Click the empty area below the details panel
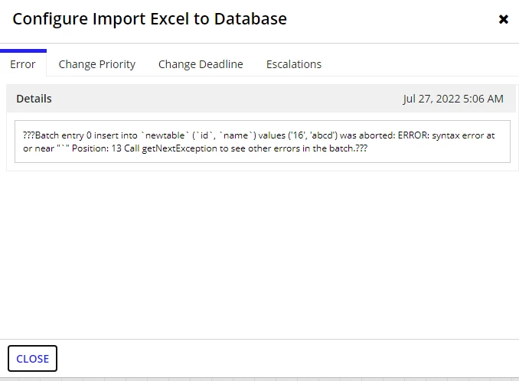519x381 pixels. pyautogui.click(x=259, y=255)
